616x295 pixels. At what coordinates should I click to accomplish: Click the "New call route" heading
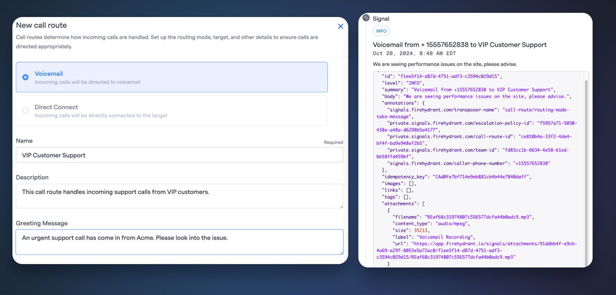coord(41,25)
